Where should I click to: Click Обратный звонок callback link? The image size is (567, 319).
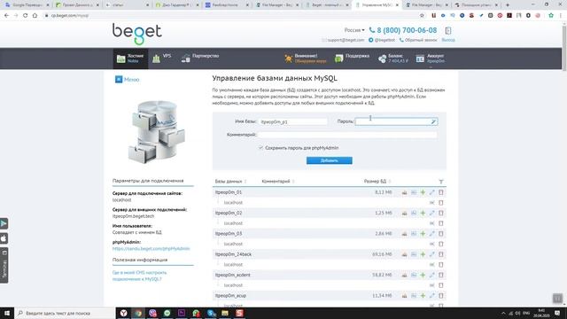(418, 40)
